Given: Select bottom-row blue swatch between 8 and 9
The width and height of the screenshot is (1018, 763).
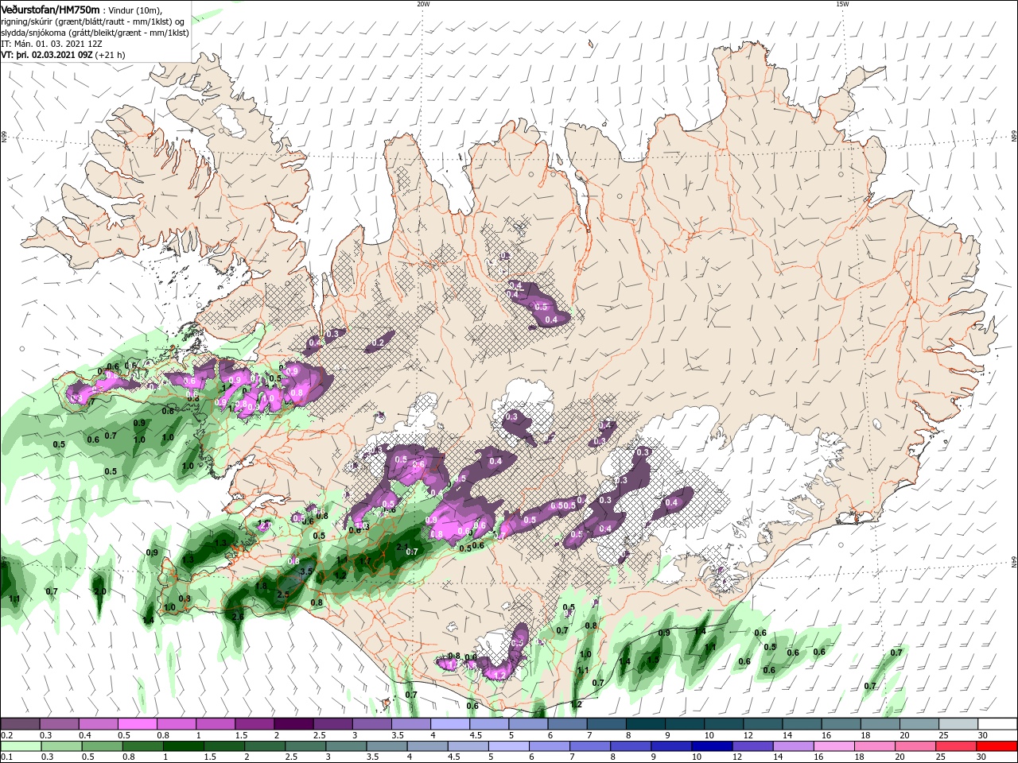Looking at the screenshot, I should tap(630, 746).
